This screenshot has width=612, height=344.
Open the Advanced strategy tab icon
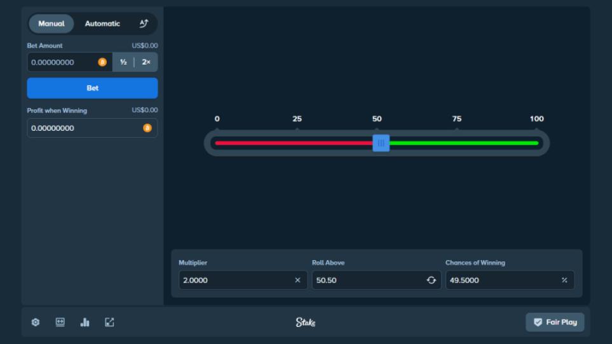click(144, 23)
